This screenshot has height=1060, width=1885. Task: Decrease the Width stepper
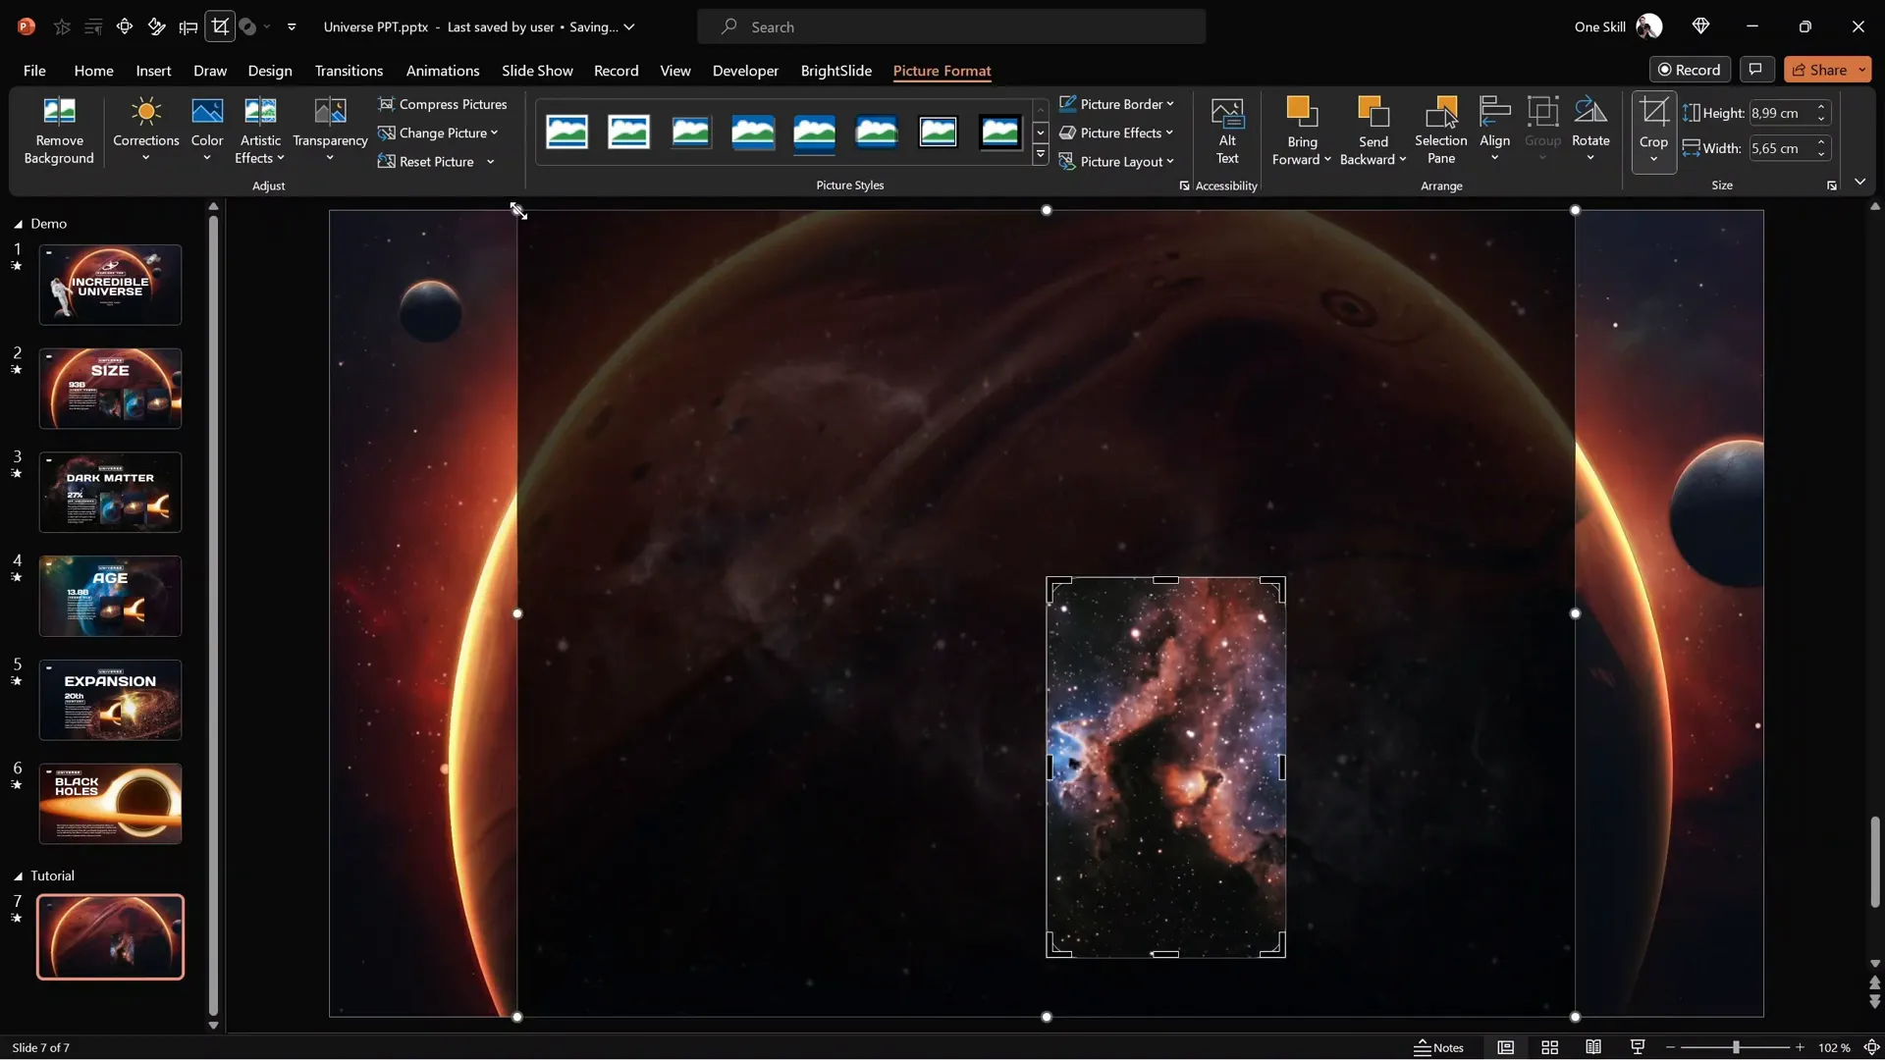tap(1821, 154)
